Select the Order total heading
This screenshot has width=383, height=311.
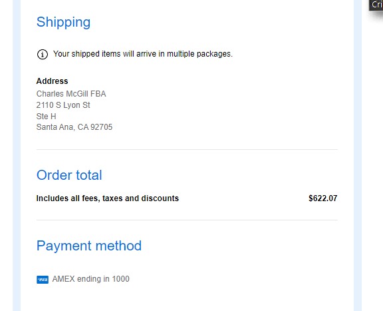(x=69, y=175)
